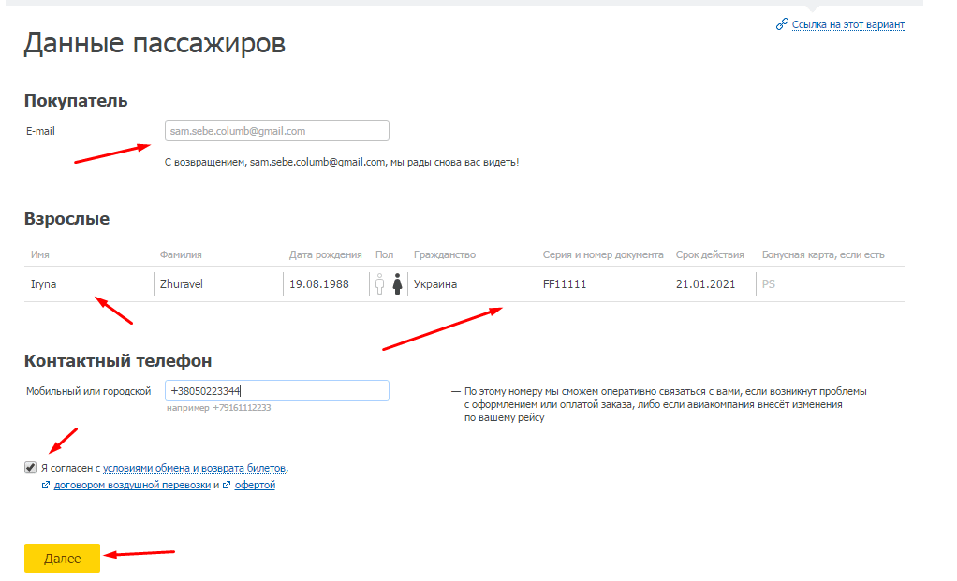This screenshot has height=581, width=957.
Task: Click the yellow 'Далее' button
Action: coord(62,558)
